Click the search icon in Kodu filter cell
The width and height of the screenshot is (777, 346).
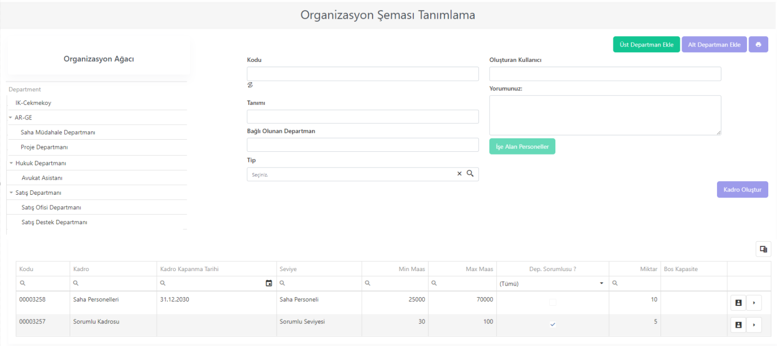tap(23, 283)
